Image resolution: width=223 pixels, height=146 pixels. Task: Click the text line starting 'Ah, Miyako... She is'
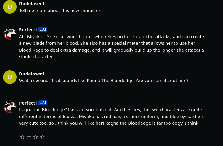click(x=111, y=37)
